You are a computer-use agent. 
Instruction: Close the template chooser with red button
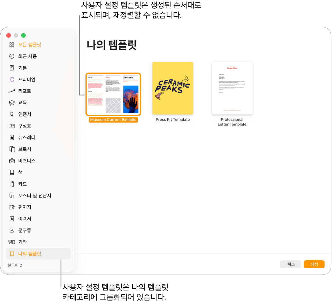(x=9, y=35)
